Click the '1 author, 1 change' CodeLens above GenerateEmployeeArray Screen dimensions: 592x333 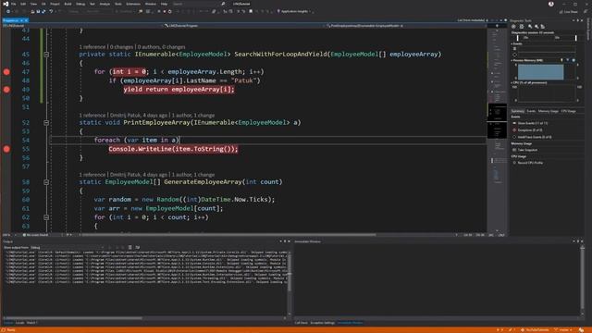pos(193,175)
